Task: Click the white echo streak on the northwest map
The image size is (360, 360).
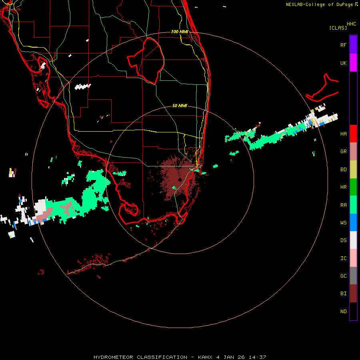Action: click(83, 86)
